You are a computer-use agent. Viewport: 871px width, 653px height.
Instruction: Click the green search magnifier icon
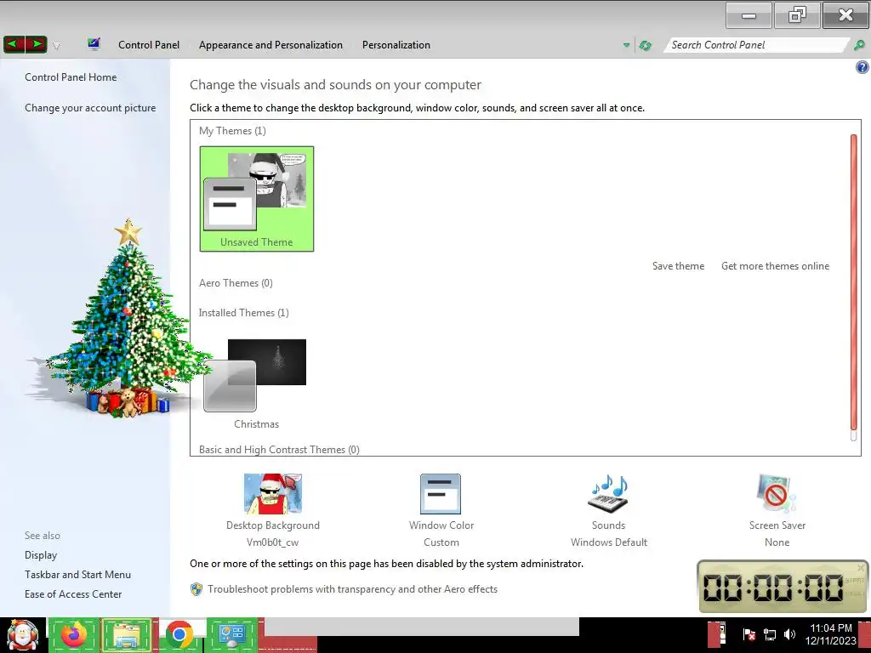tap(859, 45)
